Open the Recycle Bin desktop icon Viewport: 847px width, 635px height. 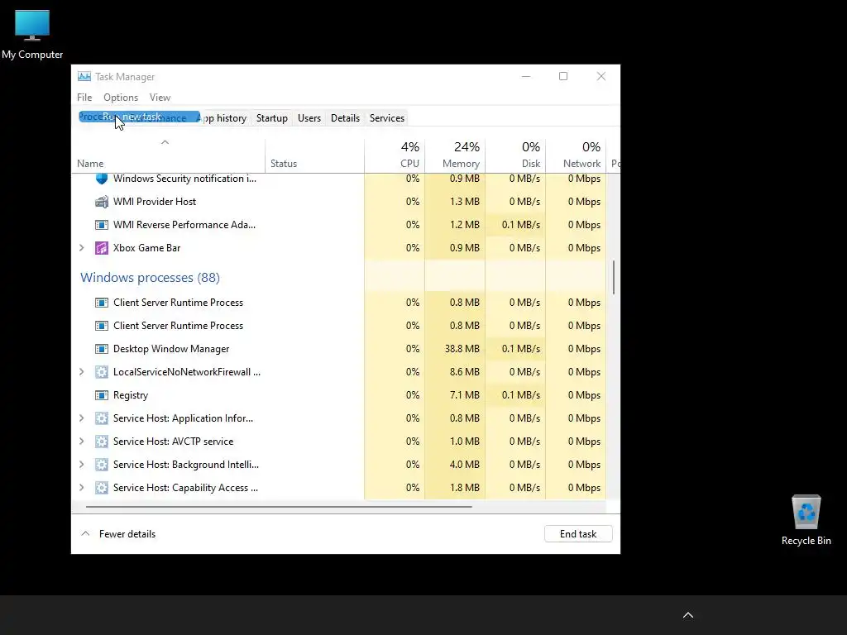(x=806, y=520)
